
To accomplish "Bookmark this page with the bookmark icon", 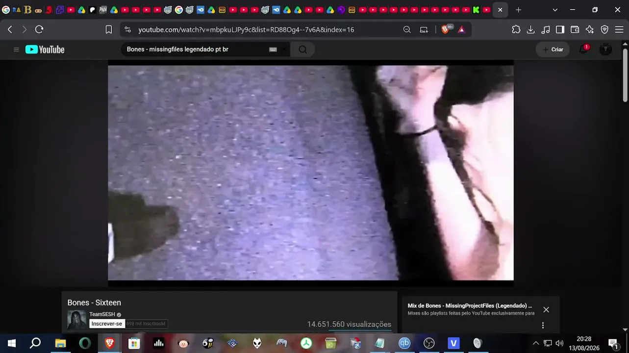I will tap(109, 29).
